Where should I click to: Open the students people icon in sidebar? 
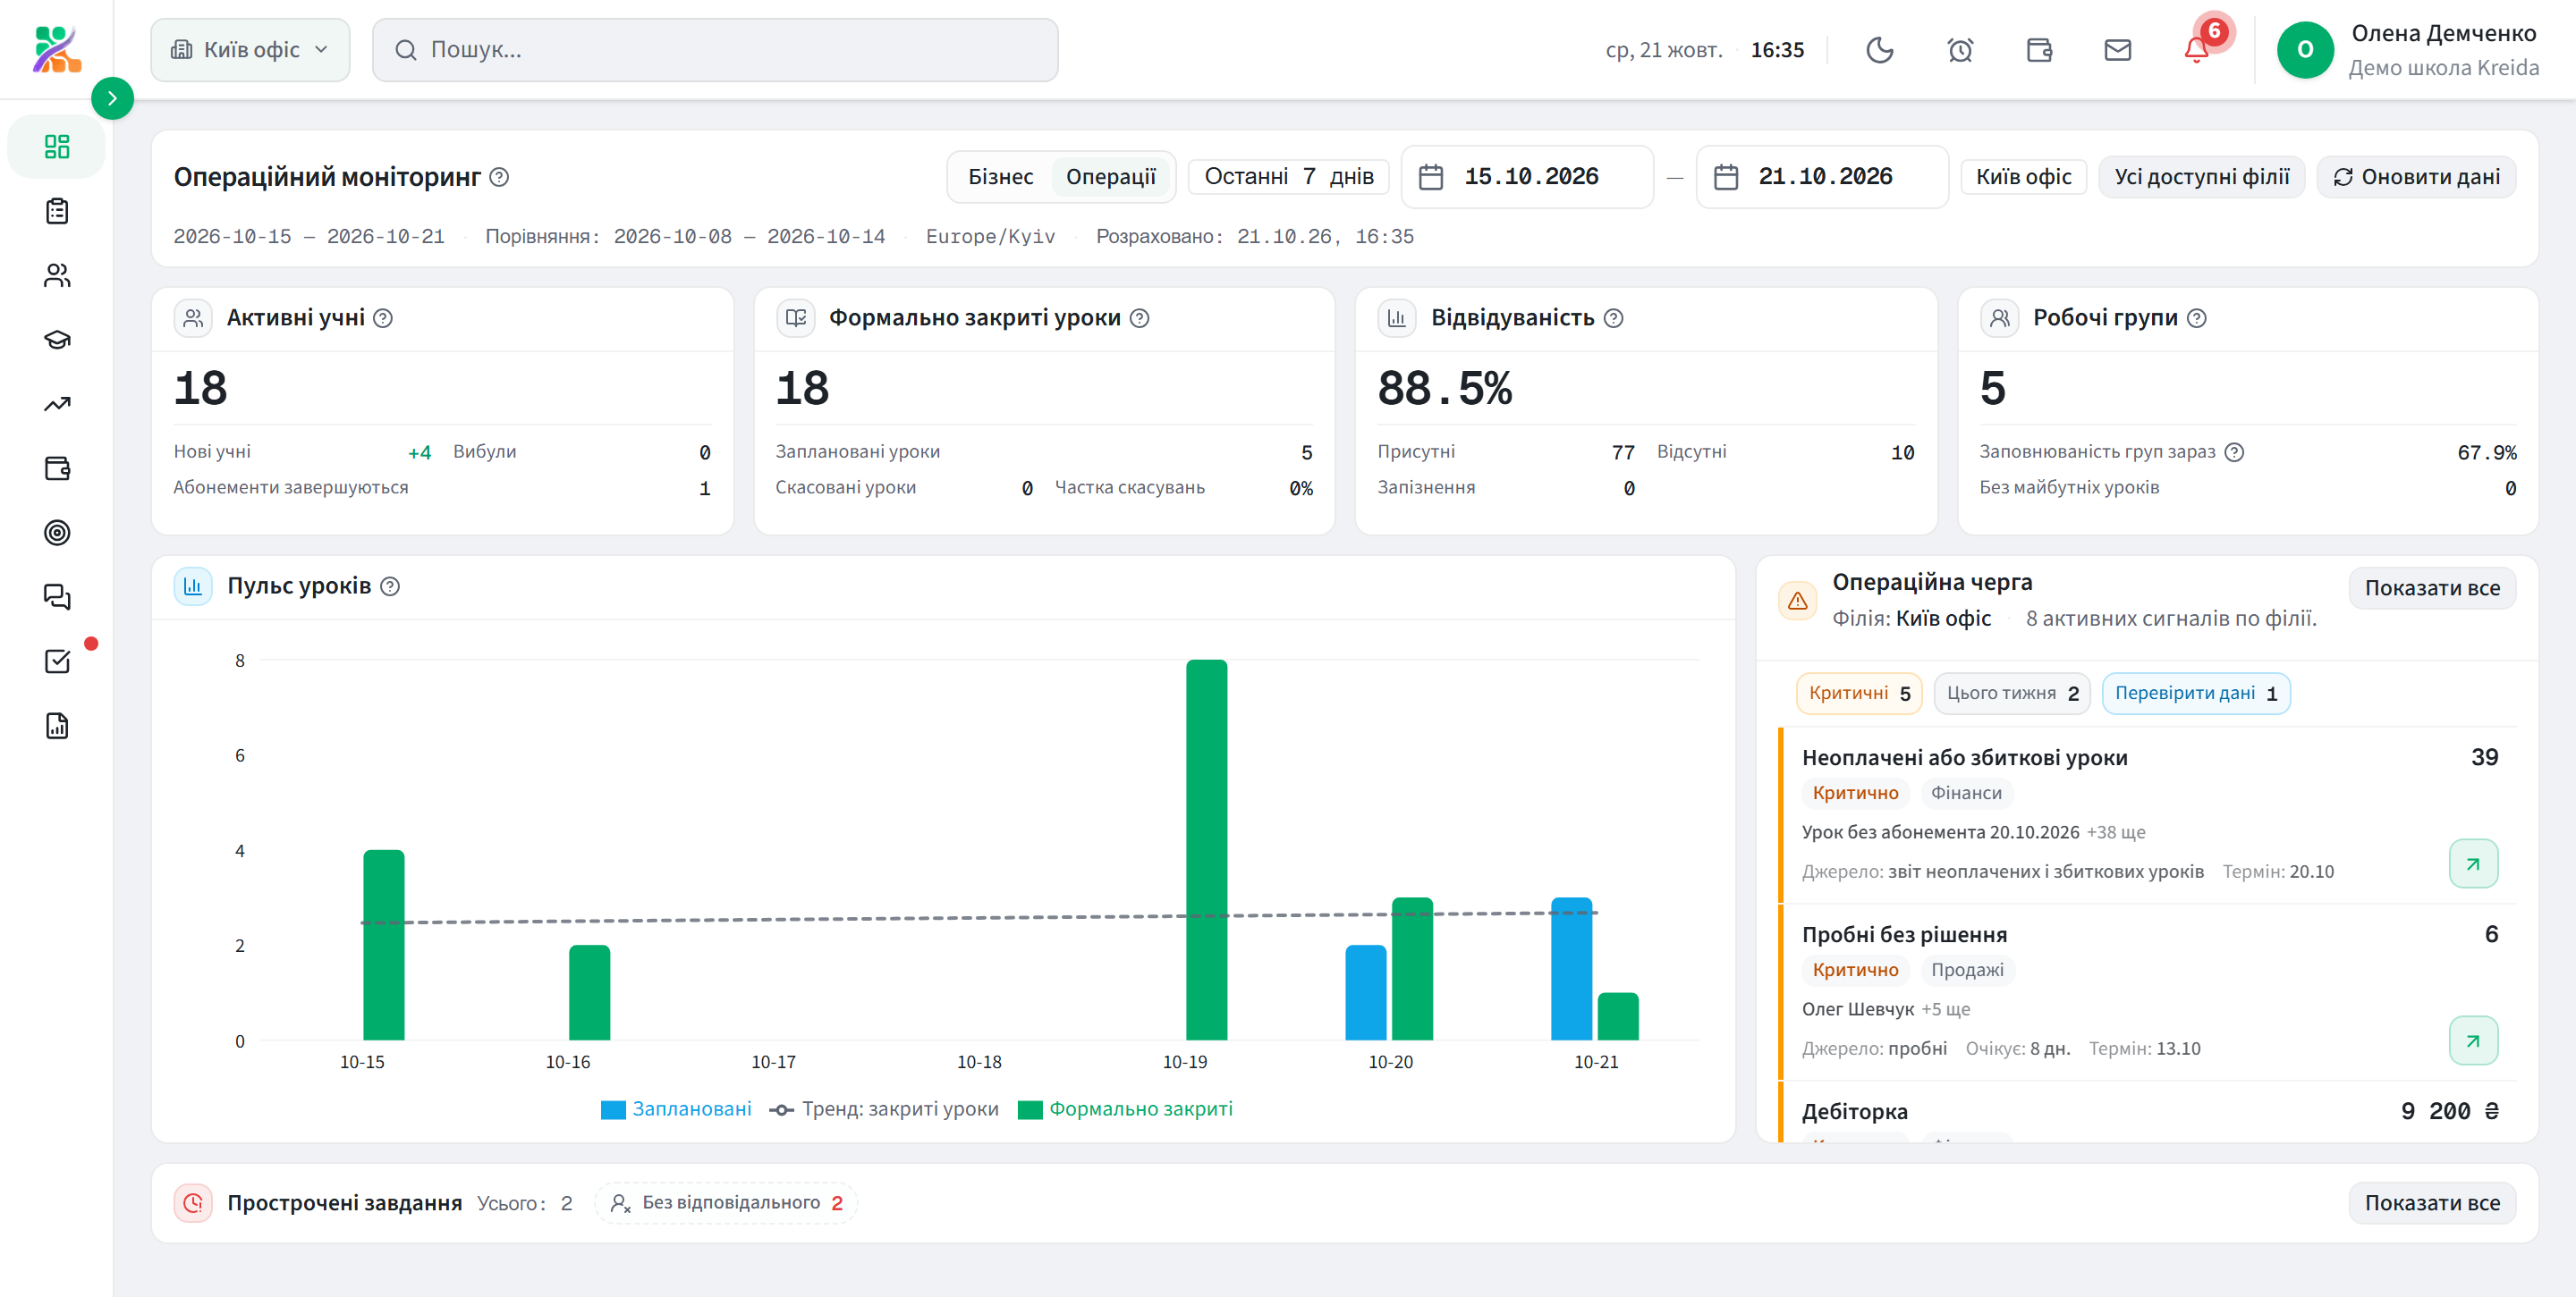tap(57, 276)
